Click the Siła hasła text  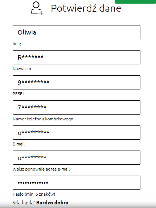(x=24, y=203)
